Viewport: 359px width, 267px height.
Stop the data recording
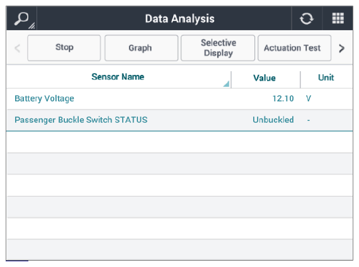pyautogui.click(x=64, y=48)
